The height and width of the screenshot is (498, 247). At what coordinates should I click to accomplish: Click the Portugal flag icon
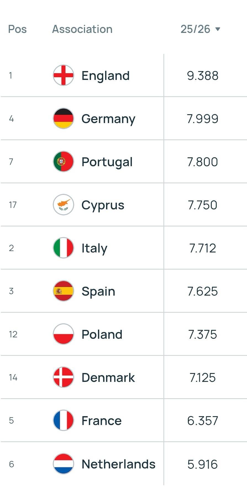pyautogui.click(x=63, y=161)
